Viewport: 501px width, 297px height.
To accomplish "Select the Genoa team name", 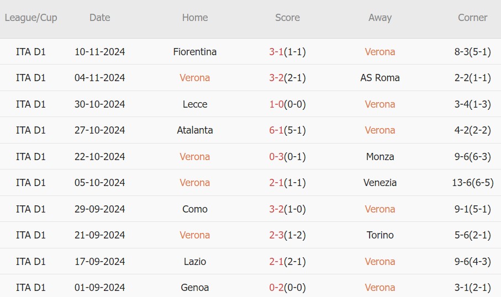I will point(194,288).
